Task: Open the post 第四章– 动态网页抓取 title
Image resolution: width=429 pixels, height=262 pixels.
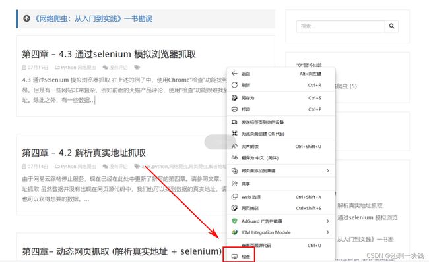Action: 121,251
